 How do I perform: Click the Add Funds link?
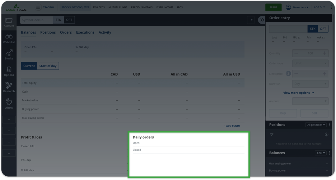232,125
